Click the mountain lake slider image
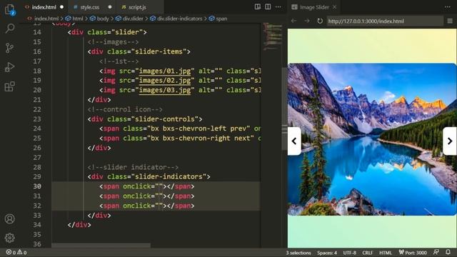 click(x=372, y=139)
